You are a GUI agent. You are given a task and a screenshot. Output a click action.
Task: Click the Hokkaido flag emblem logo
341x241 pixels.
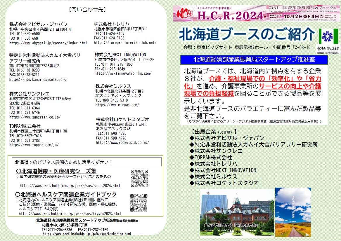[x=328, y=36]
